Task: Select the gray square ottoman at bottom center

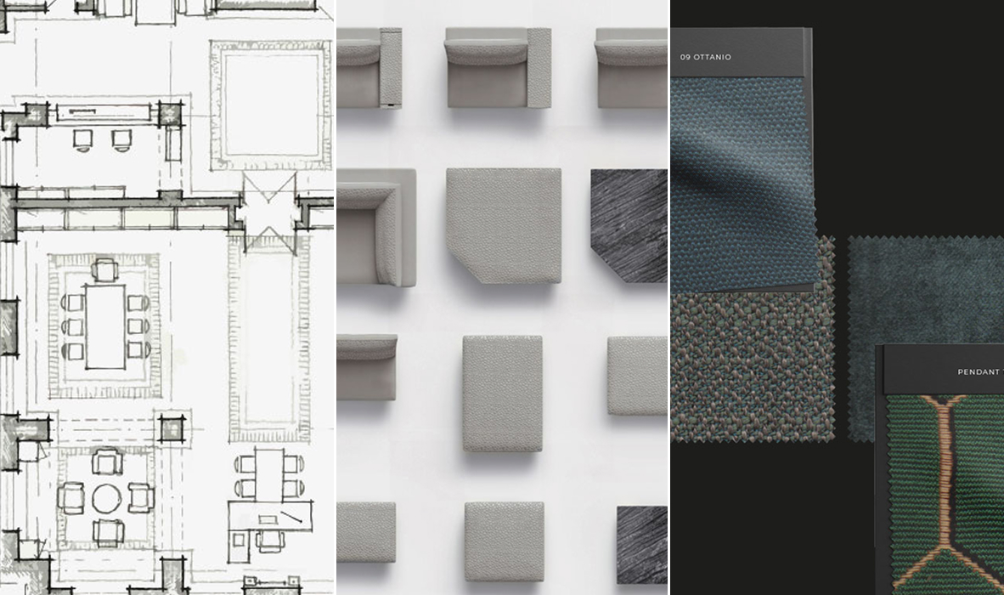Action: point(503,541)
